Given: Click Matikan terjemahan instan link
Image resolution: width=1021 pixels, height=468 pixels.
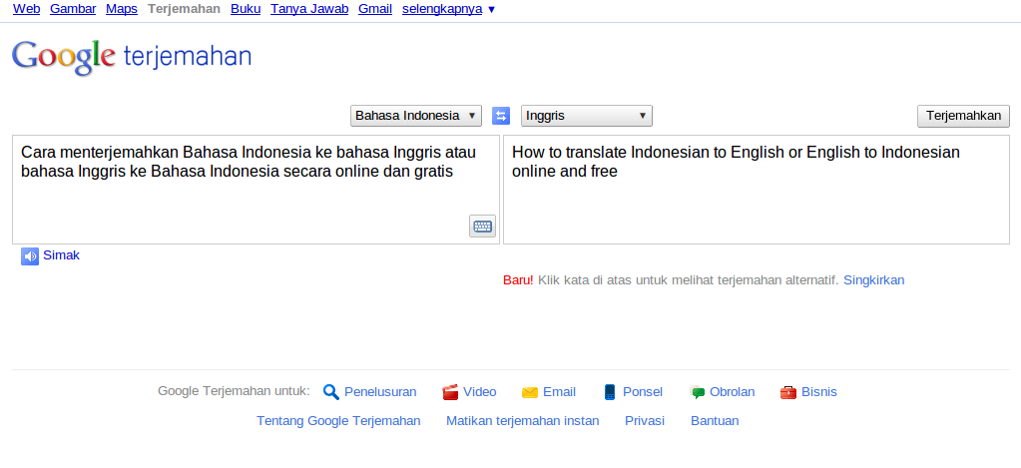Looking at the screenshot, I should 523,420.
